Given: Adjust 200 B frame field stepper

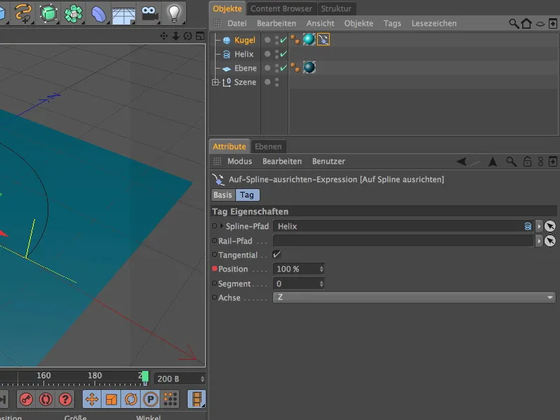Looking at the screenshot, I should coord(202,379).
